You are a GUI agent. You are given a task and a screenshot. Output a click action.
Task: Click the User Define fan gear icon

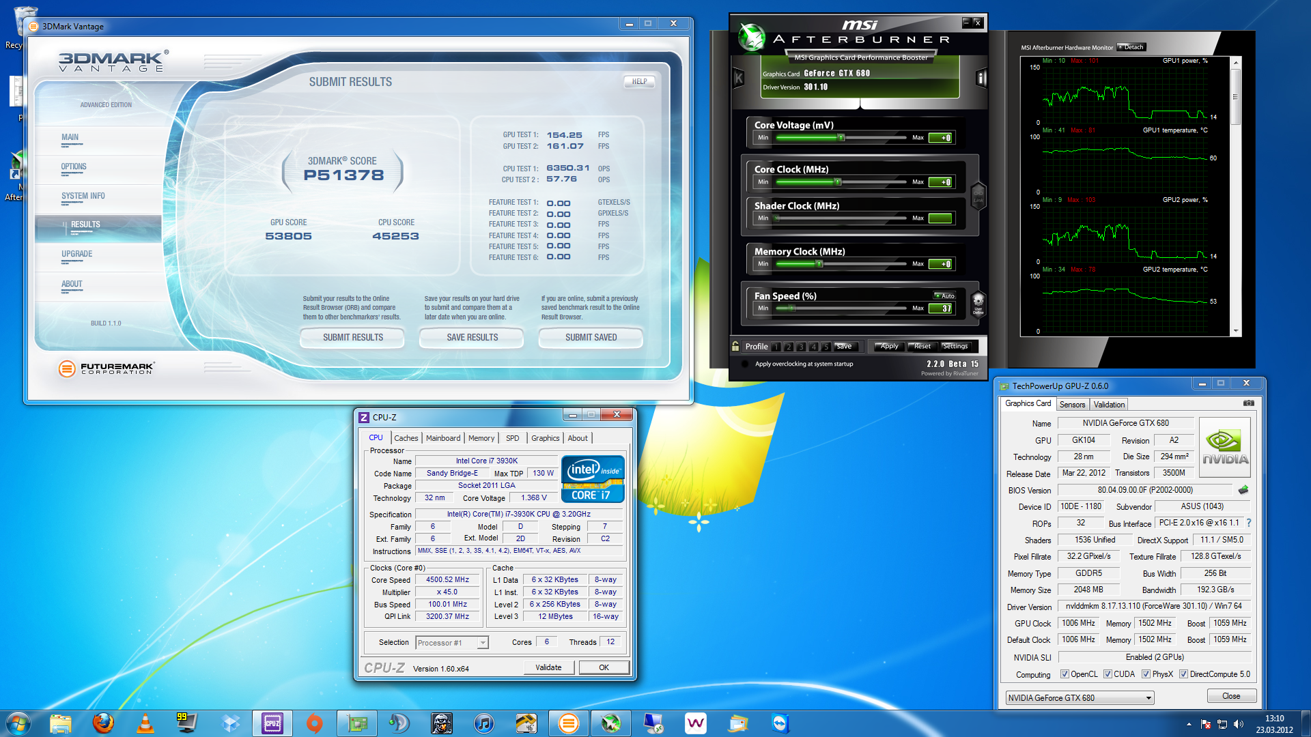[x=978, y=304]
